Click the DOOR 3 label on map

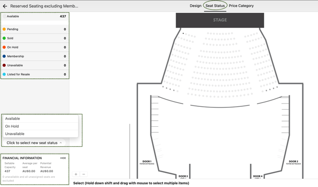[183, 177]
